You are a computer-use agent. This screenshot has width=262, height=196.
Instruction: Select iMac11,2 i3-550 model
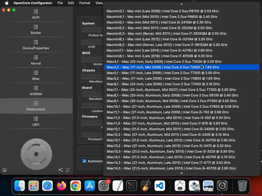[182, 118]
